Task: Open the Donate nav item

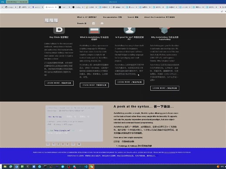Action: 82,23
